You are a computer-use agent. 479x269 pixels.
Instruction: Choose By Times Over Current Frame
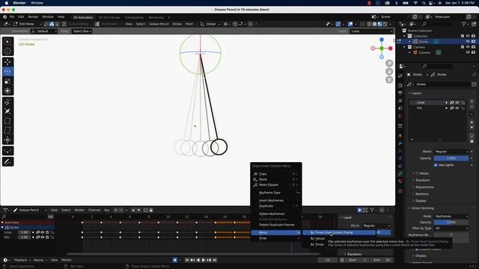(339, 232)
